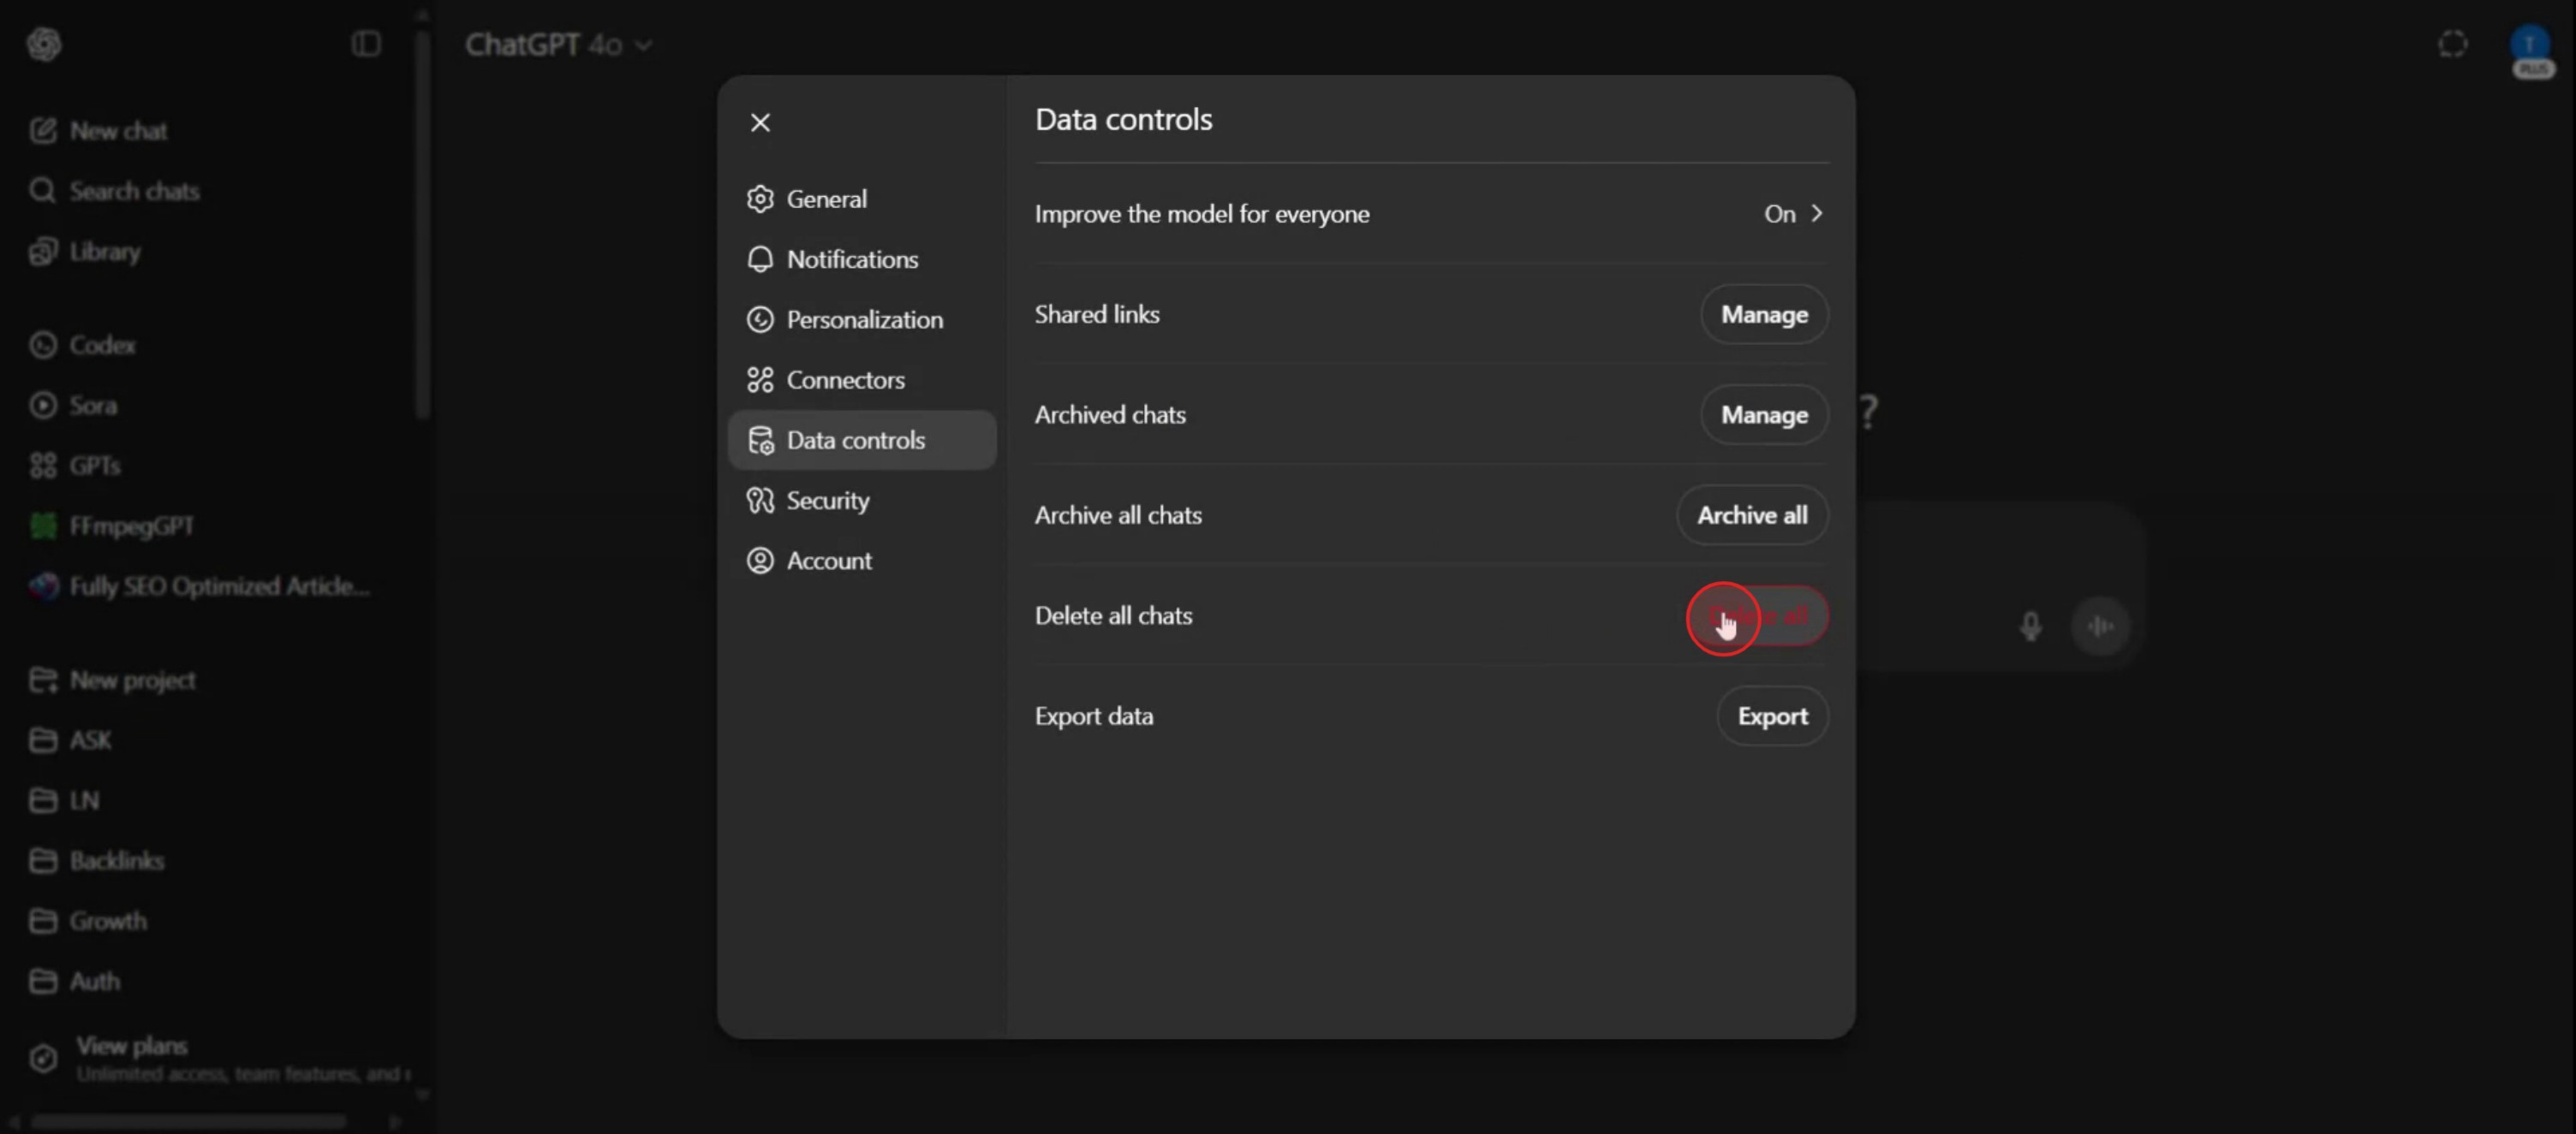Open the Auth project folder
The height and width of the screenshot is (1134, 2576).
pos(210,981)
